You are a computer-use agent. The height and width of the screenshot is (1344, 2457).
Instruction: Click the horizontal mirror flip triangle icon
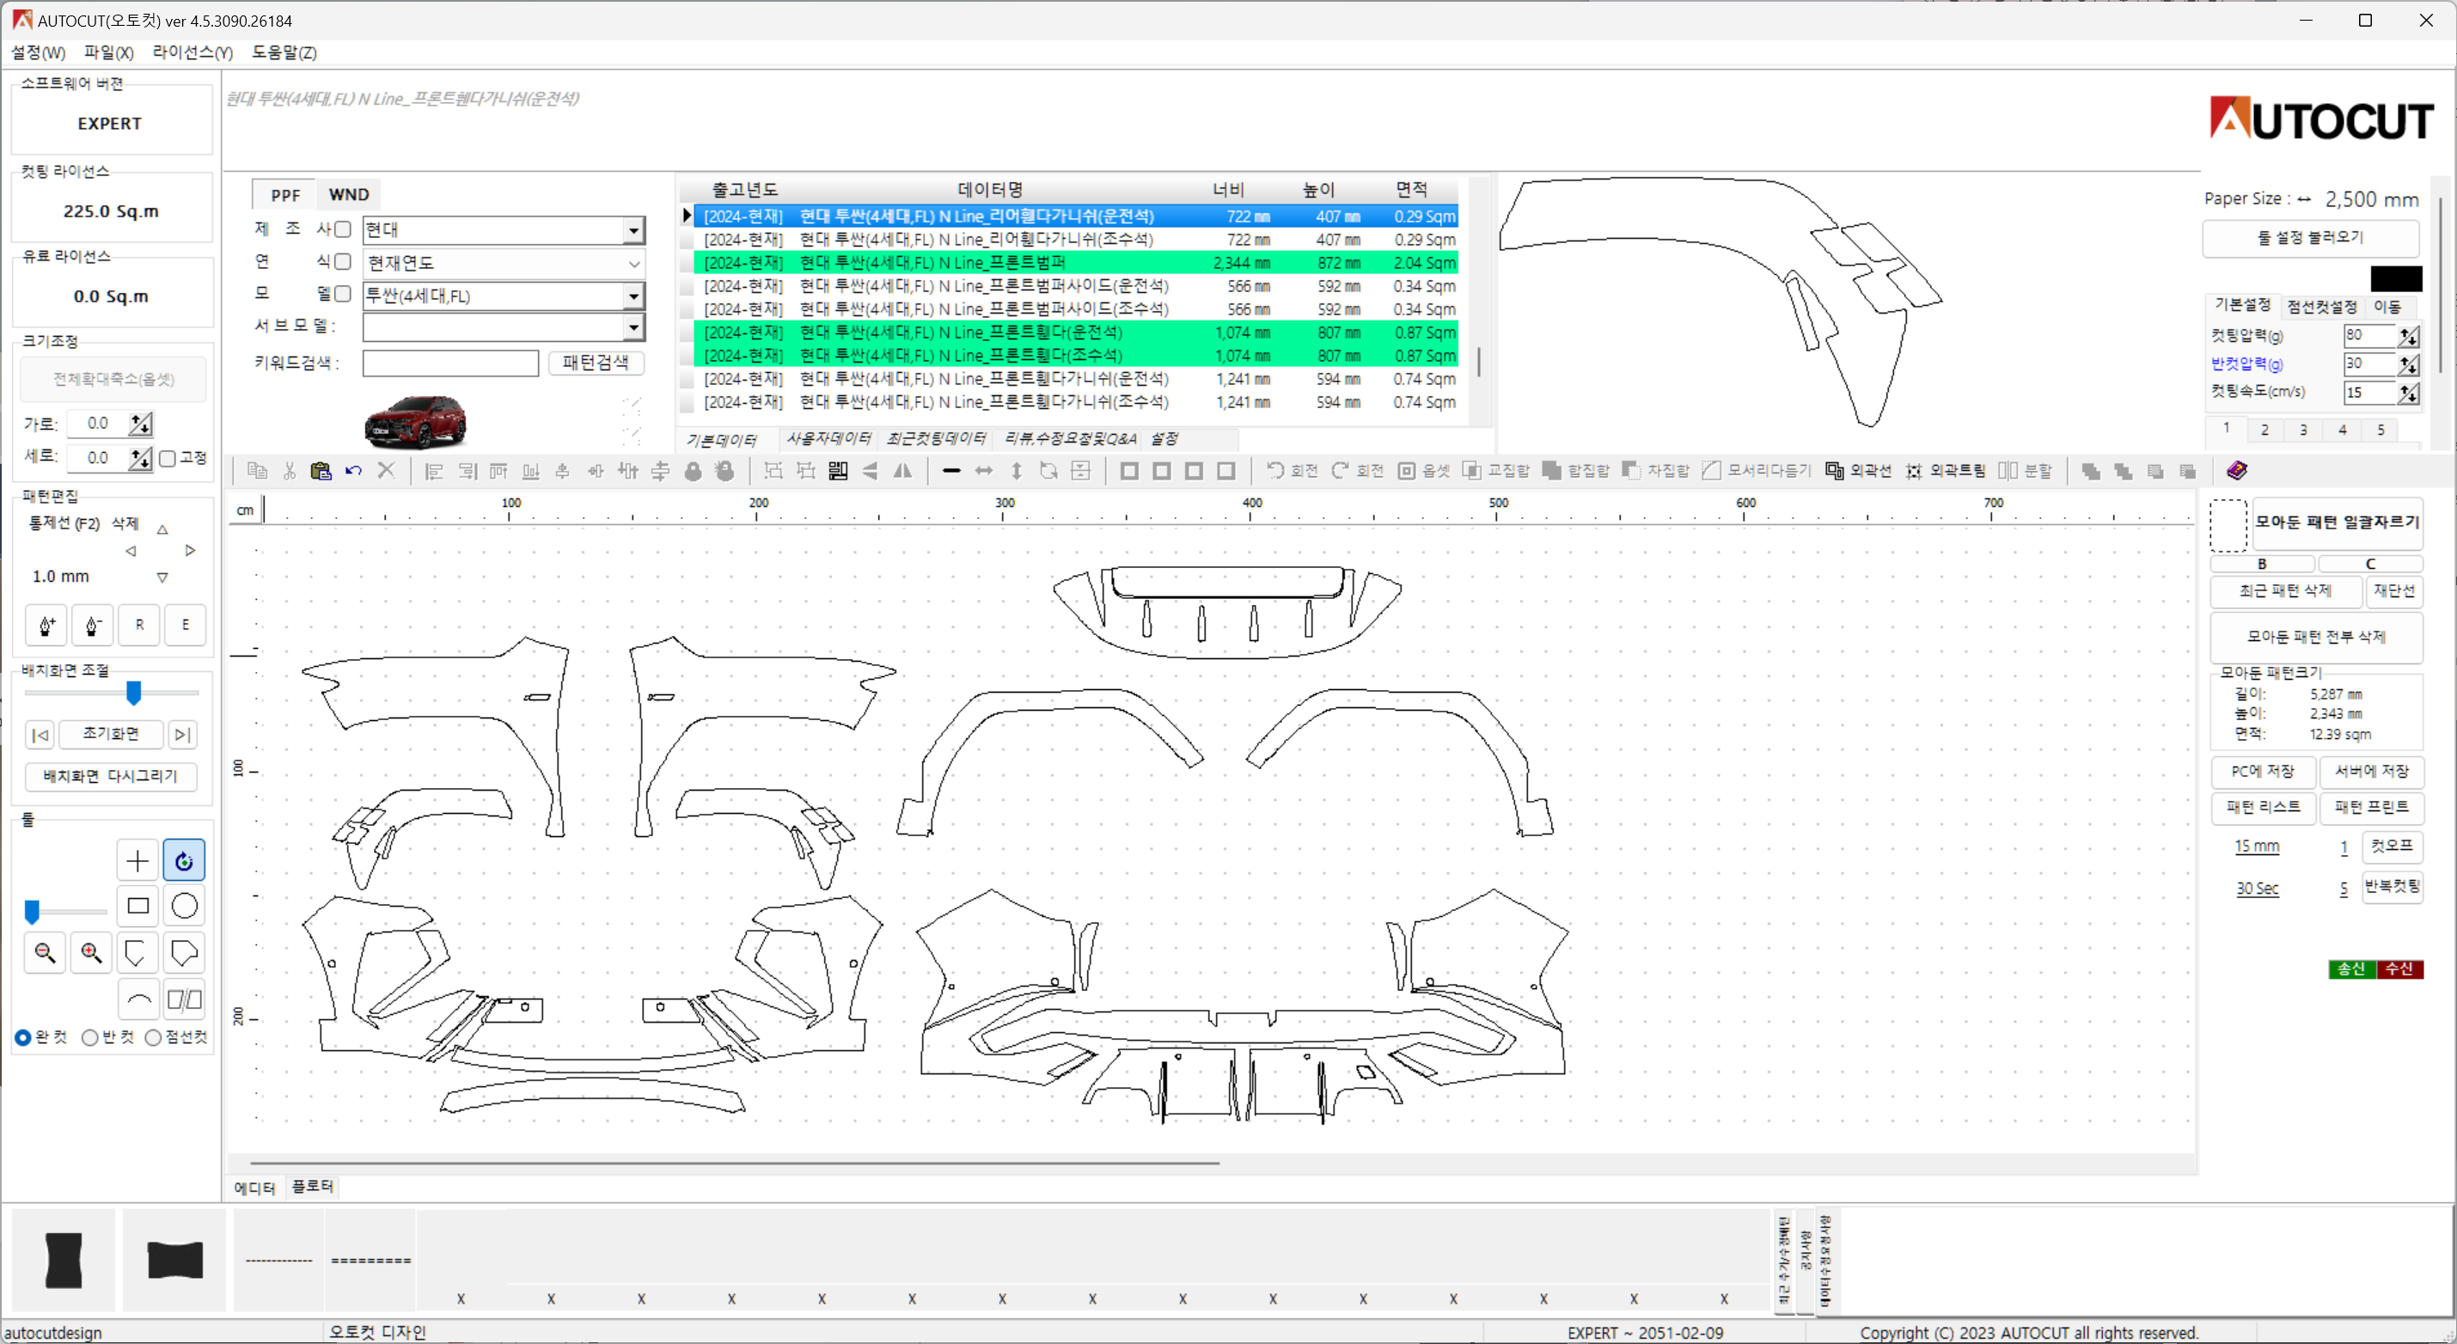click(x=902, y=471)
